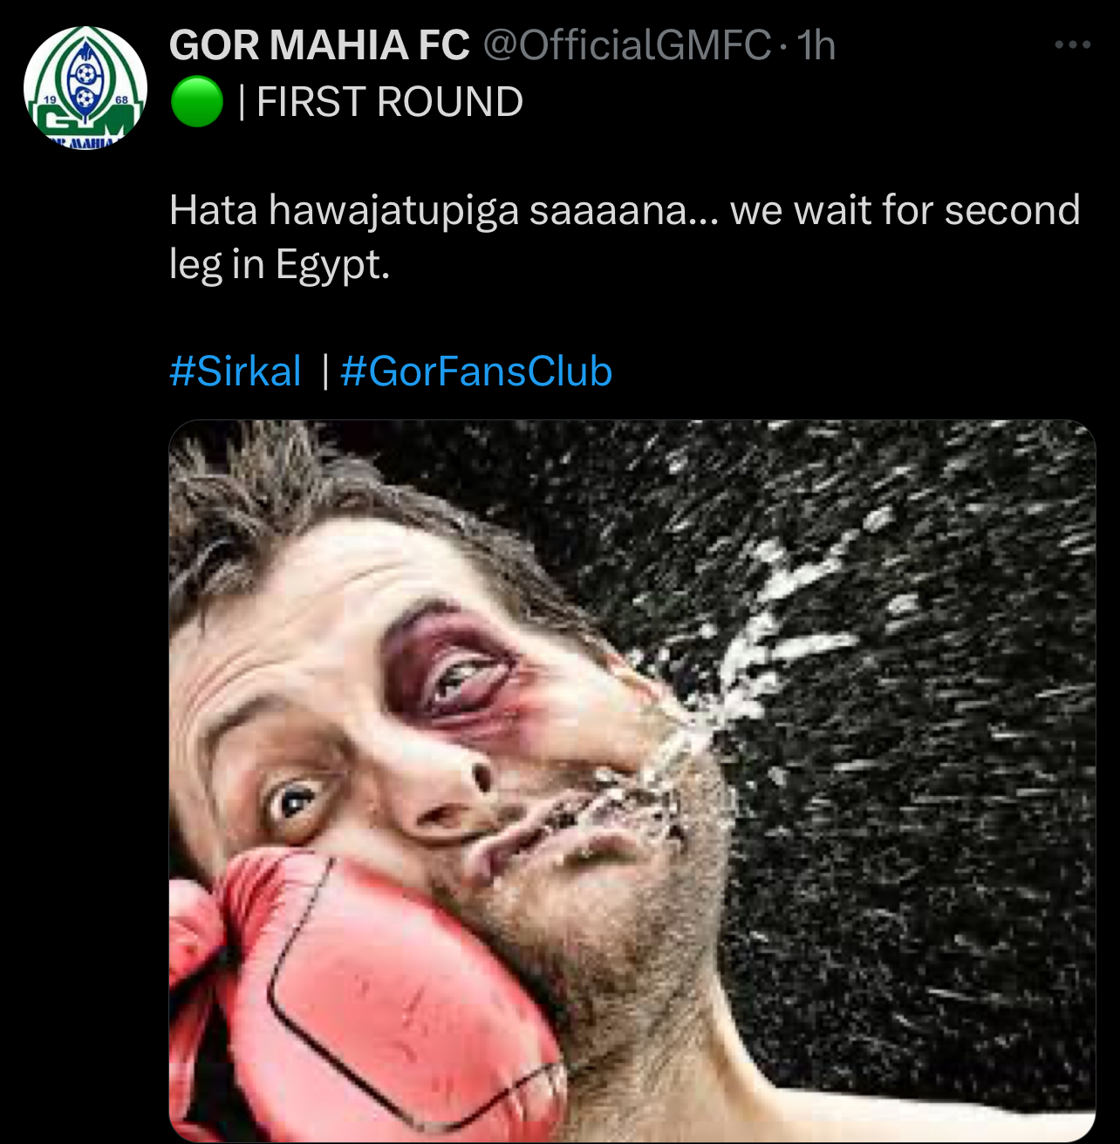This screenshot has height=1144, width=1120.
Task: Click the phrase "we wait for second"
Action: (x=905, y=211)
